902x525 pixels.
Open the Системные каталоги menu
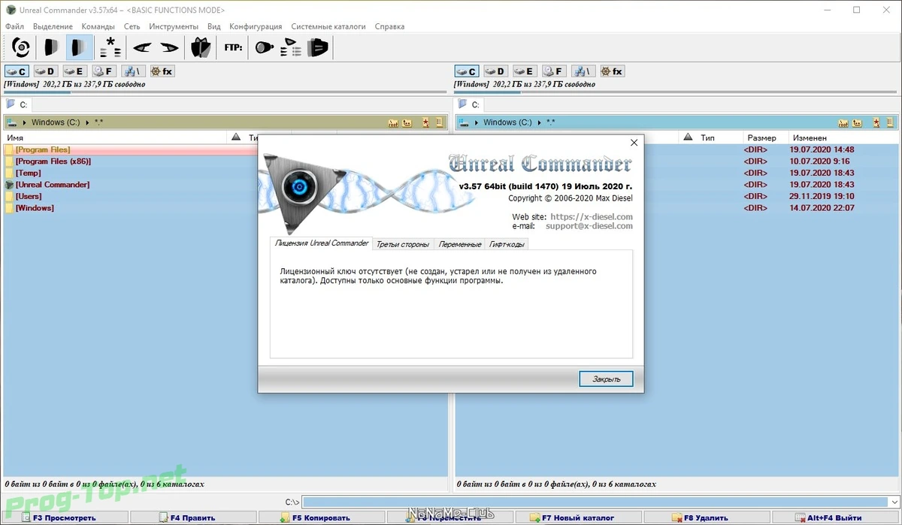click(x=328, y=26)
